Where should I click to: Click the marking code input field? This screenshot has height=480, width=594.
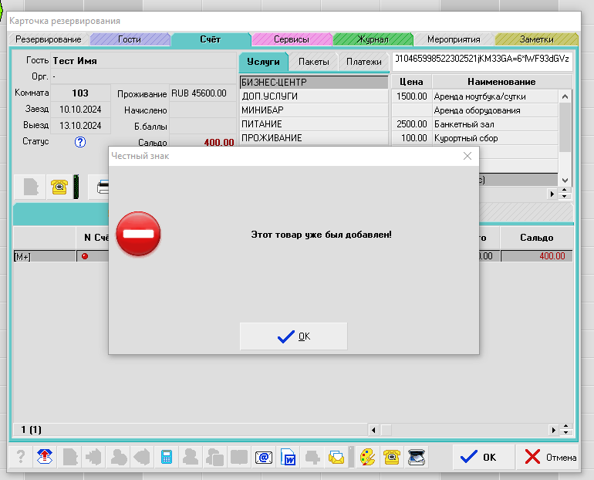coord(481,59)
